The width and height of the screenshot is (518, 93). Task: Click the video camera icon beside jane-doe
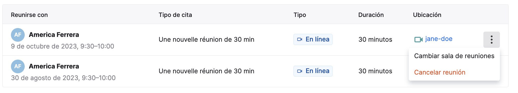(x=418, y=39)
